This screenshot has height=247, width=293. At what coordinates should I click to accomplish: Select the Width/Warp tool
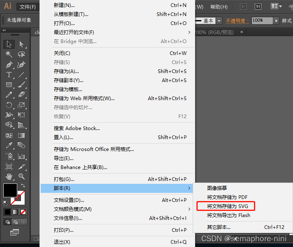click(x=9, y=115)
